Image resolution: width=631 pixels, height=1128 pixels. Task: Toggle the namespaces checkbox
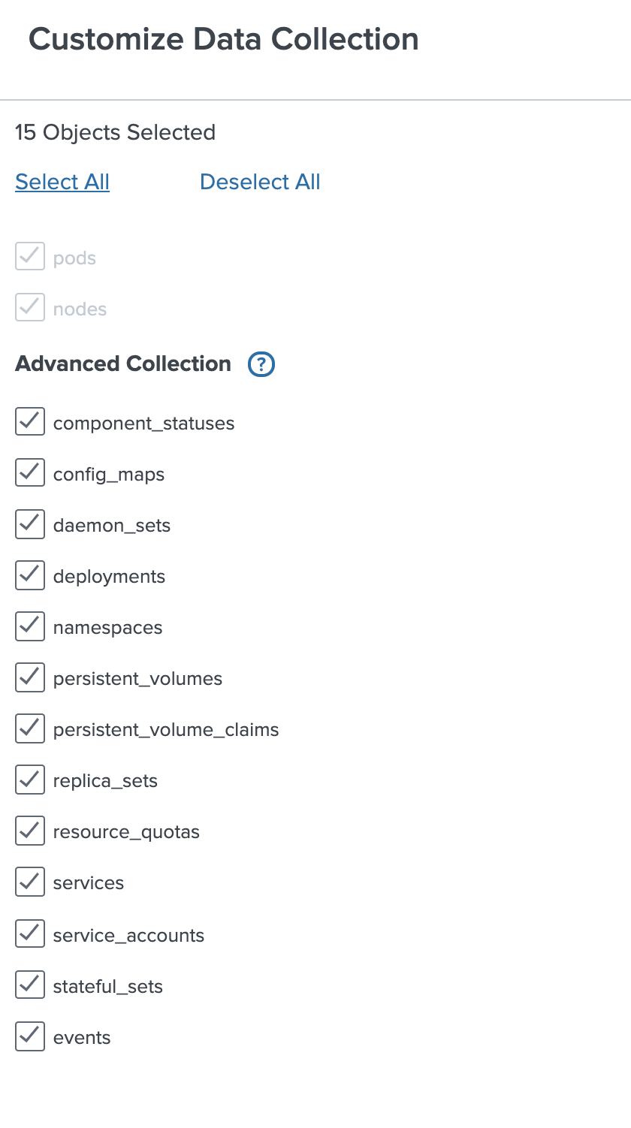tap(30, 626)
